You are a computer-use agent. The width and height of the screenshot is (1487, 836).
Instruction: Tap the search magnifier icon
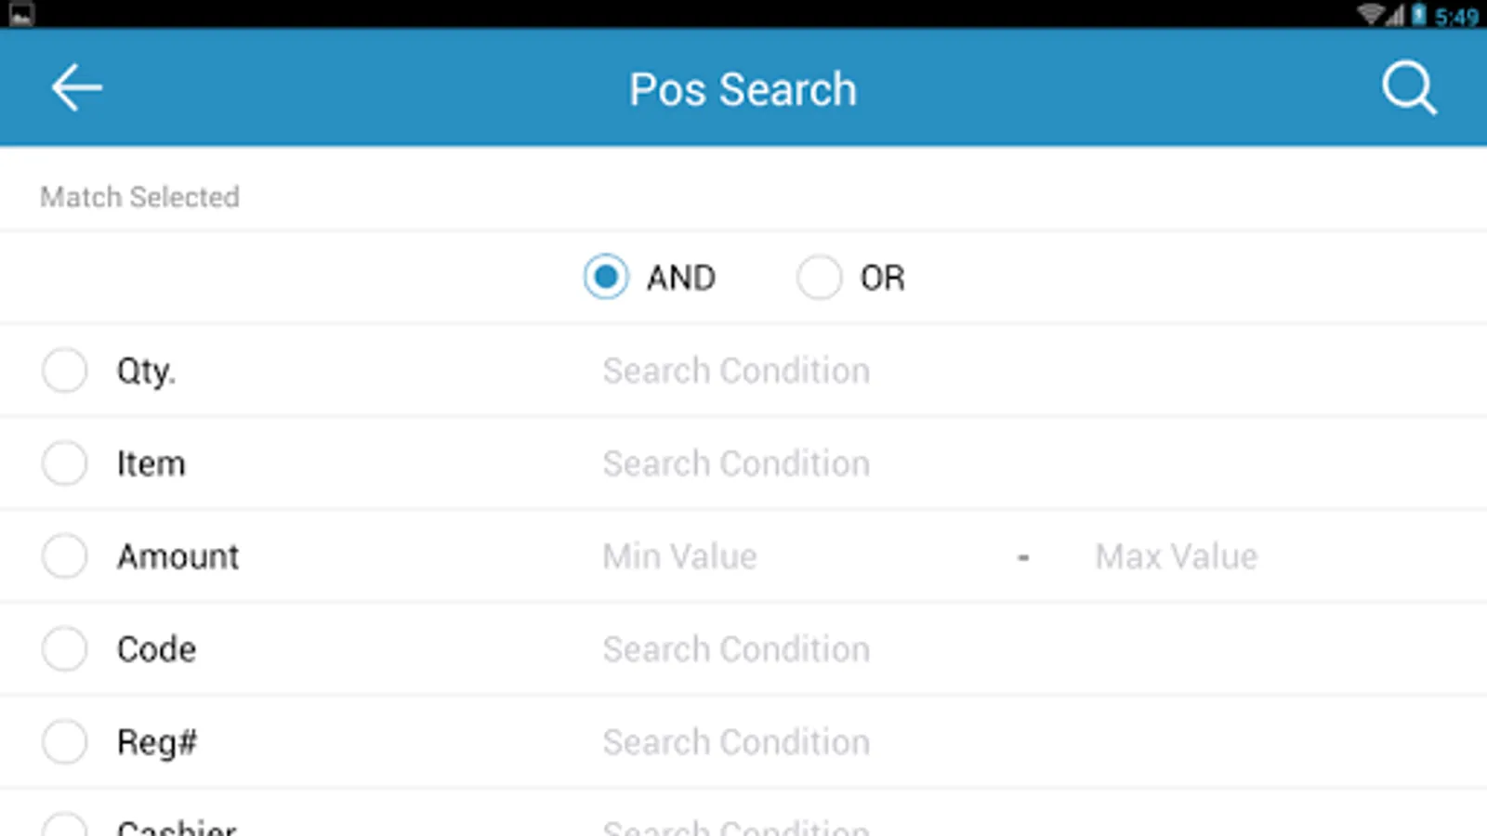pyautogui.click(x=1409, y=88)
